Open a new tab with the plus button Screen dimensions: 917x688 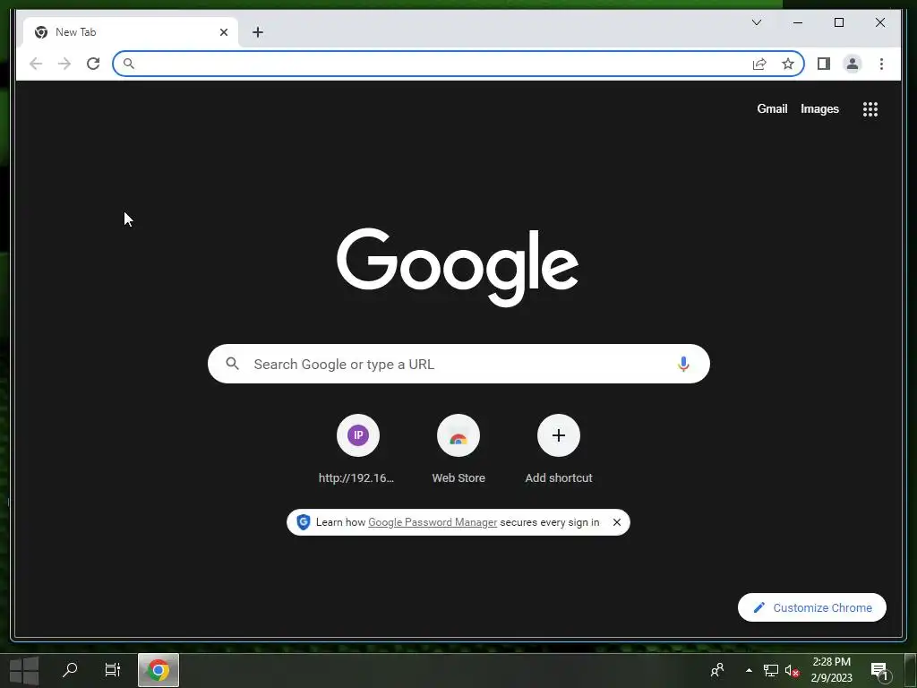coord(258,32)
